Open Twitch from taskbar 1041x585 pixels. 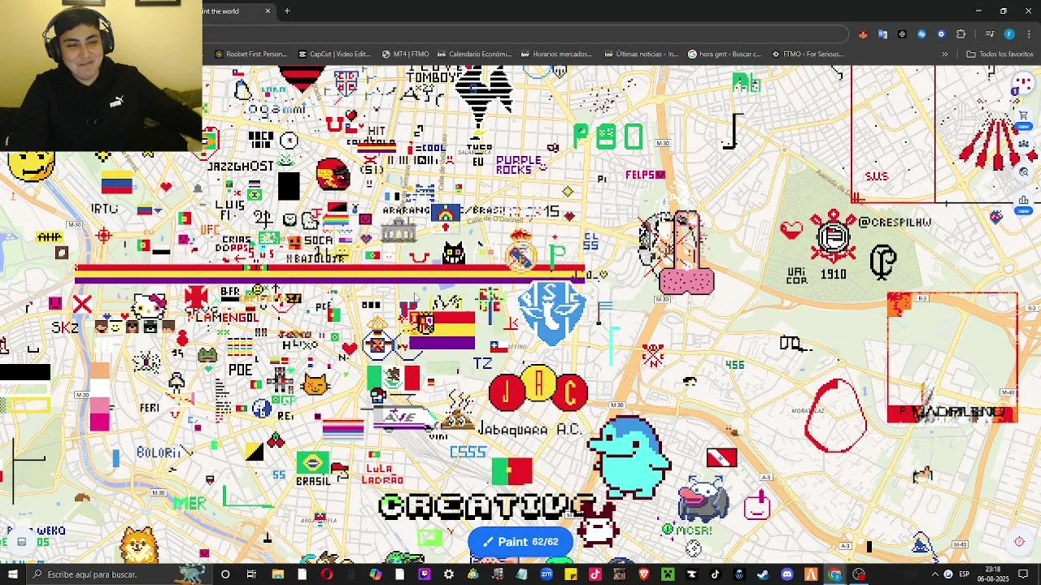coord(424,574)
